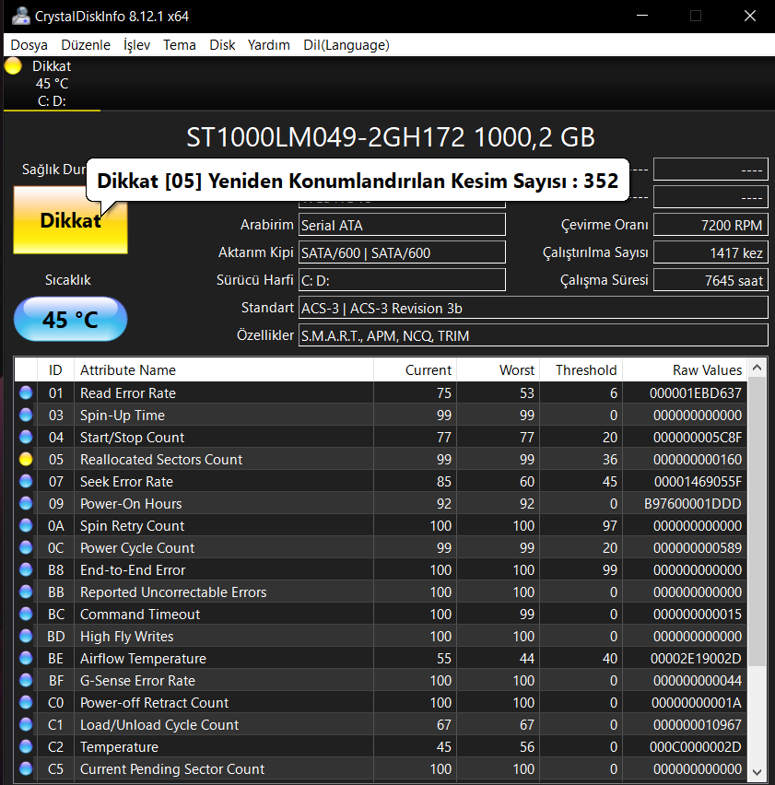Open the Düzenle menu
The height and width of the screenshot is (785, 775).
coord(86,45)
